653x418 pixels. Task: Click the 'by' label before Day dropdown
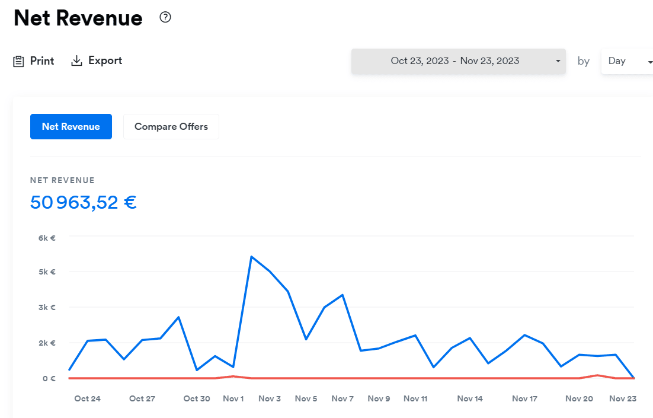(584, 61)
